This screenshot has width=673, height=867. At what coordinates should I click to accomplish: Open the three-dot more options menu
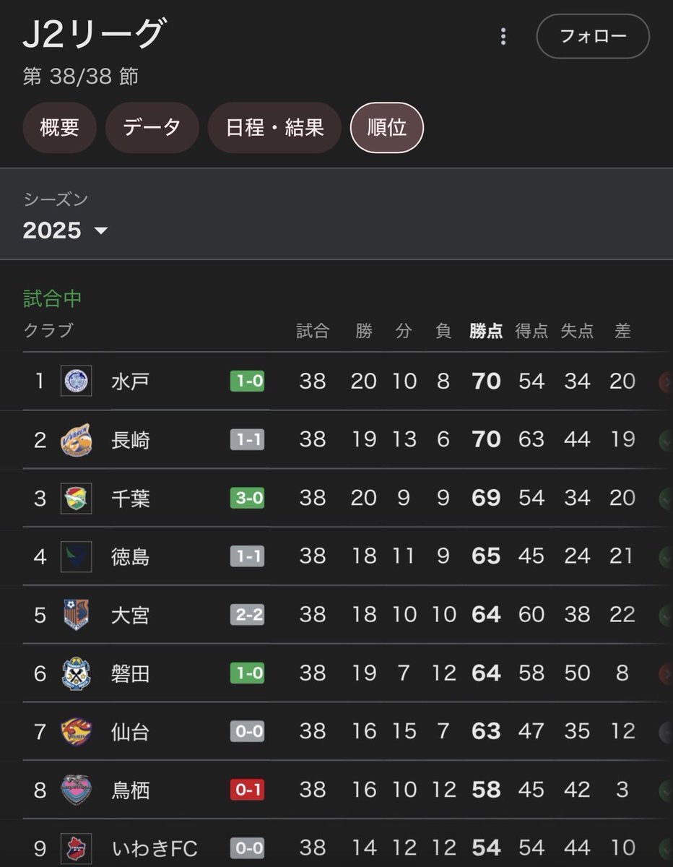click(x=503, y=37)
